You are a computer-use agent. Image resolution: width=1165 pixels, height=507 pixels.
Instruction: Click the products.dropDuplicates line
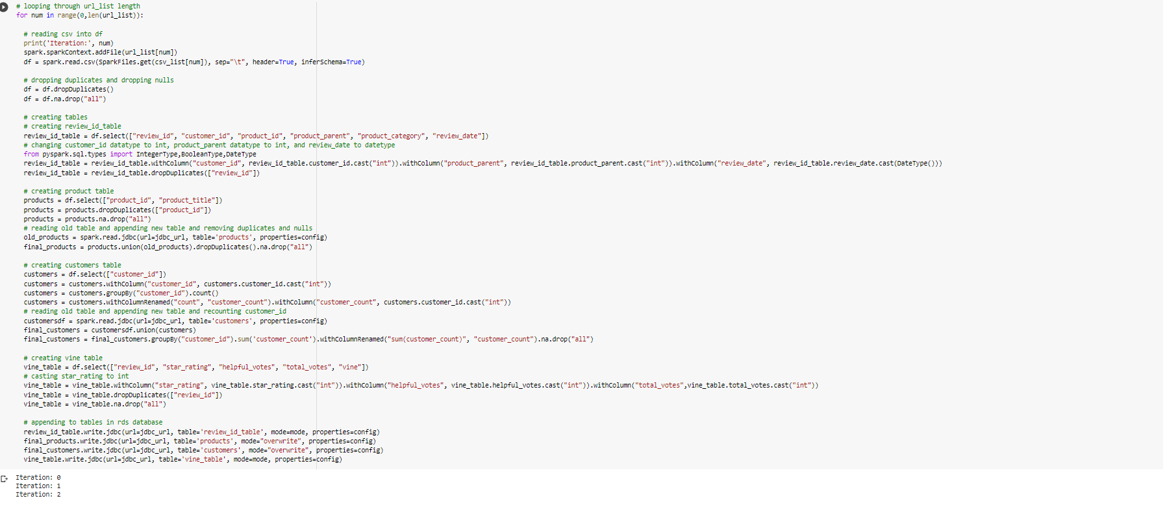pyautogui.click(x=118, y=210)
